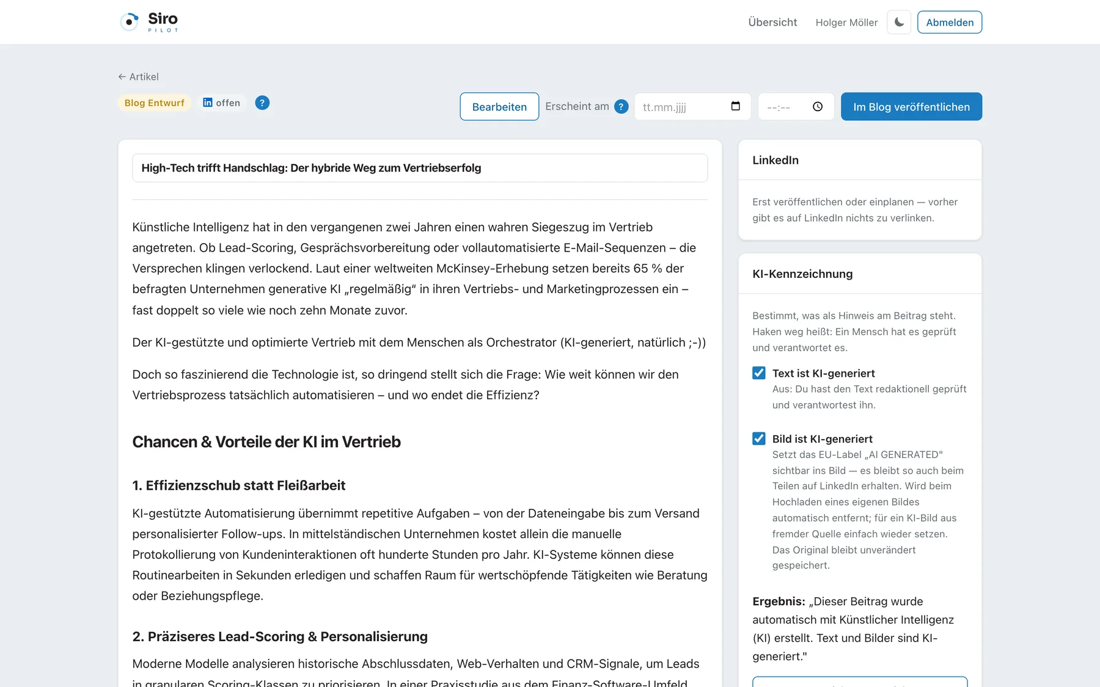Click the article title field
The height and width of the screenshot is (687, 1100).
pyautogui.click(x=420, y=168)
